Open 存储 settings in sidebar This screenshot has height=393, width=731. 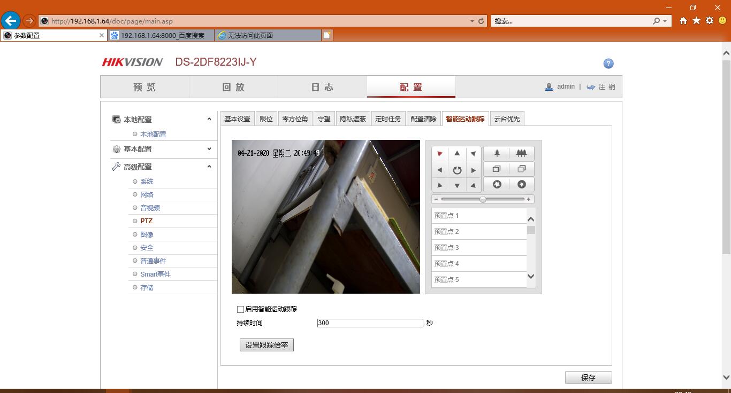click(147, 287)
